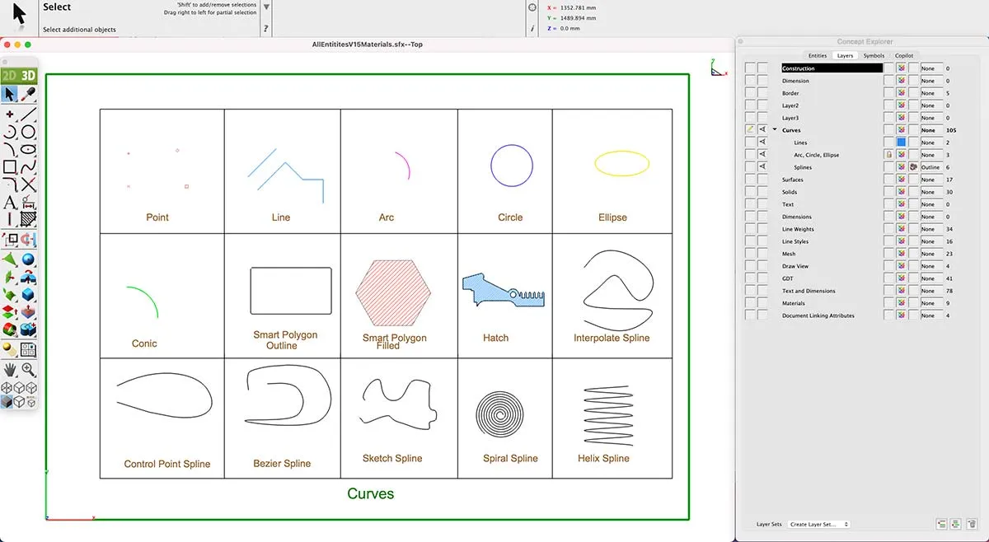Image resolution: width=989 pixels, height=542 pixels.
Task: Activate the hand pan tool
Action: tap(10, 370)
